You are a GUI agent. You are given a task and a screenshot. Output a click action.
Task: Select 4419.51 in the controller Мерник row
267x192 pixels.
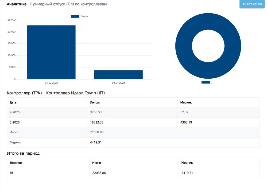coord(96,142)
